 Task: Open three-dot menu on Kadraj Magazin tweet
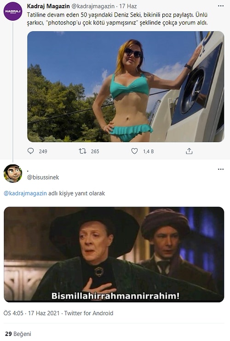(x=221, y=6)
